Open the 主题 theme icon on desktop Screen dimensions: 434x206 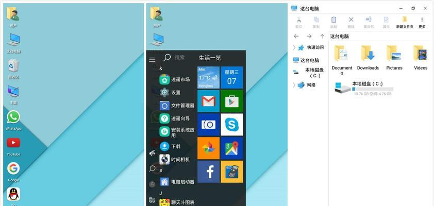point(13,91)
